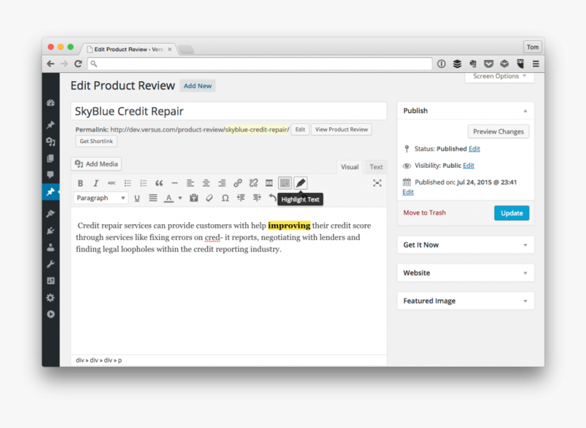Expand the Featured Image panel
This screenshot has width=586, height=428.
point(525,301)
